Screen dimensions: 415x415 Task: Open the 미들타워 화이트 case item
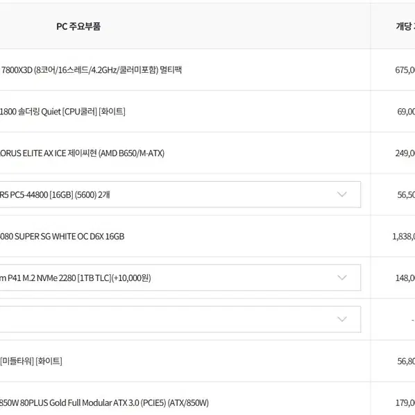pos(31,361)
